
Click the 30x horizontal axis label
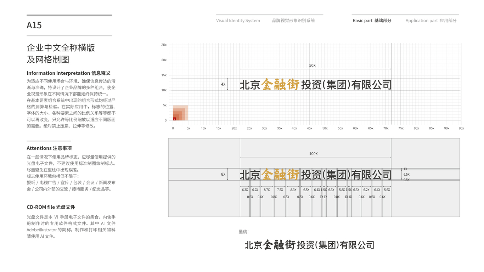point(264,128)
